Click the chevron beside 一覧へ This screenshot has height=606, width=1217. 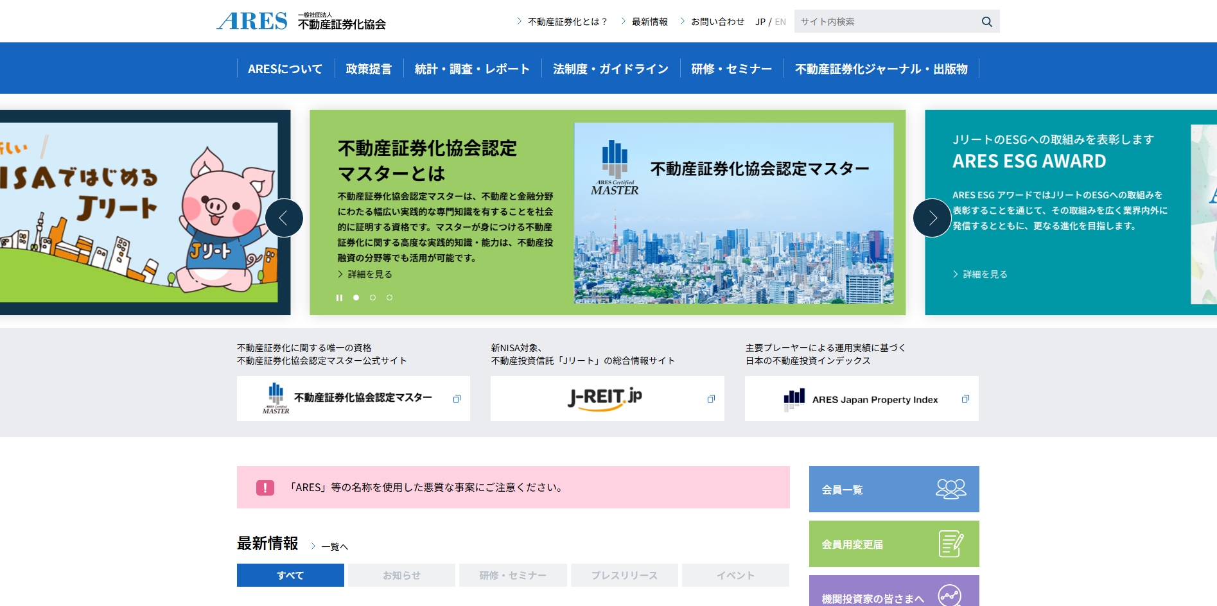[313, 546]
